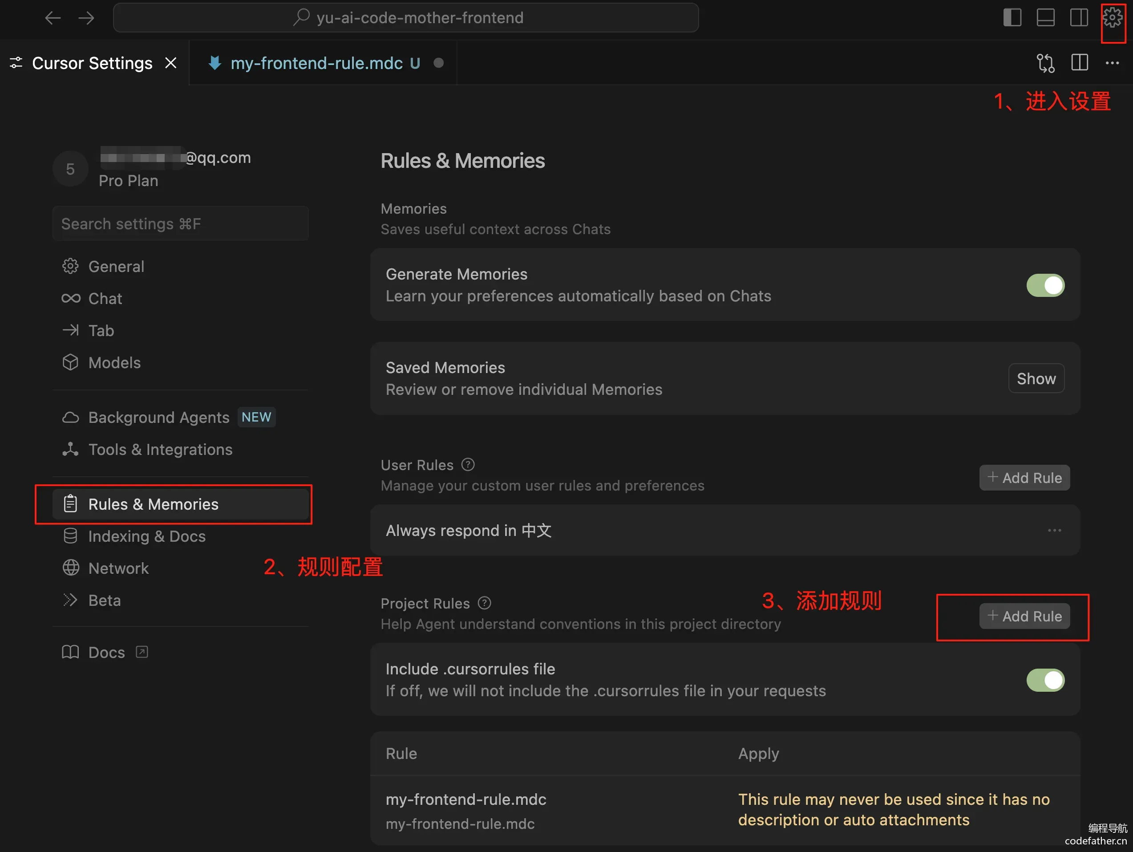Open Chat settings section
The image size is (1133, 852).
point(180,298)
